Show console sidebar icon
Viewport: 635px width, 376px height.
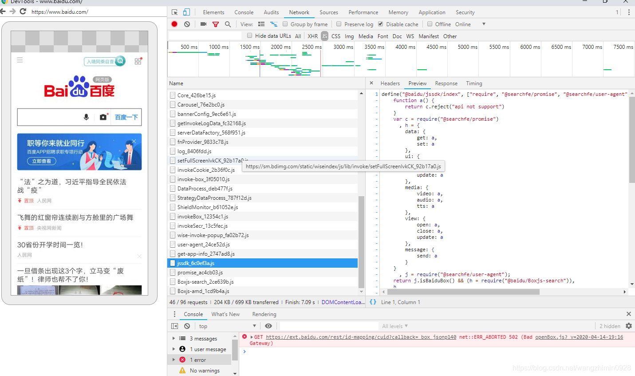coord(175,326)
